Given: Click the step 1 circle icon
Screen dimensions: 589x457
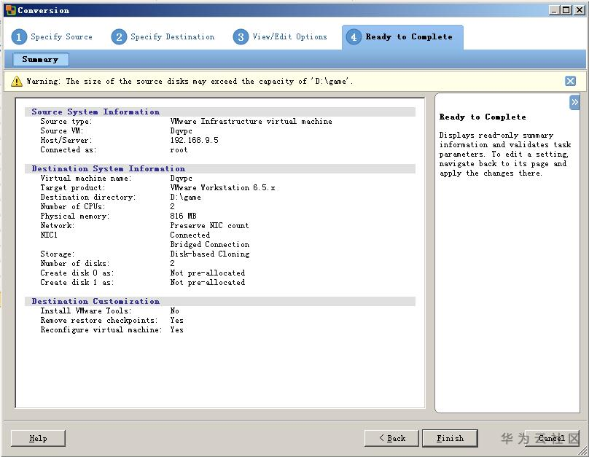Looking at the screenshot, I should coord(19,36).
